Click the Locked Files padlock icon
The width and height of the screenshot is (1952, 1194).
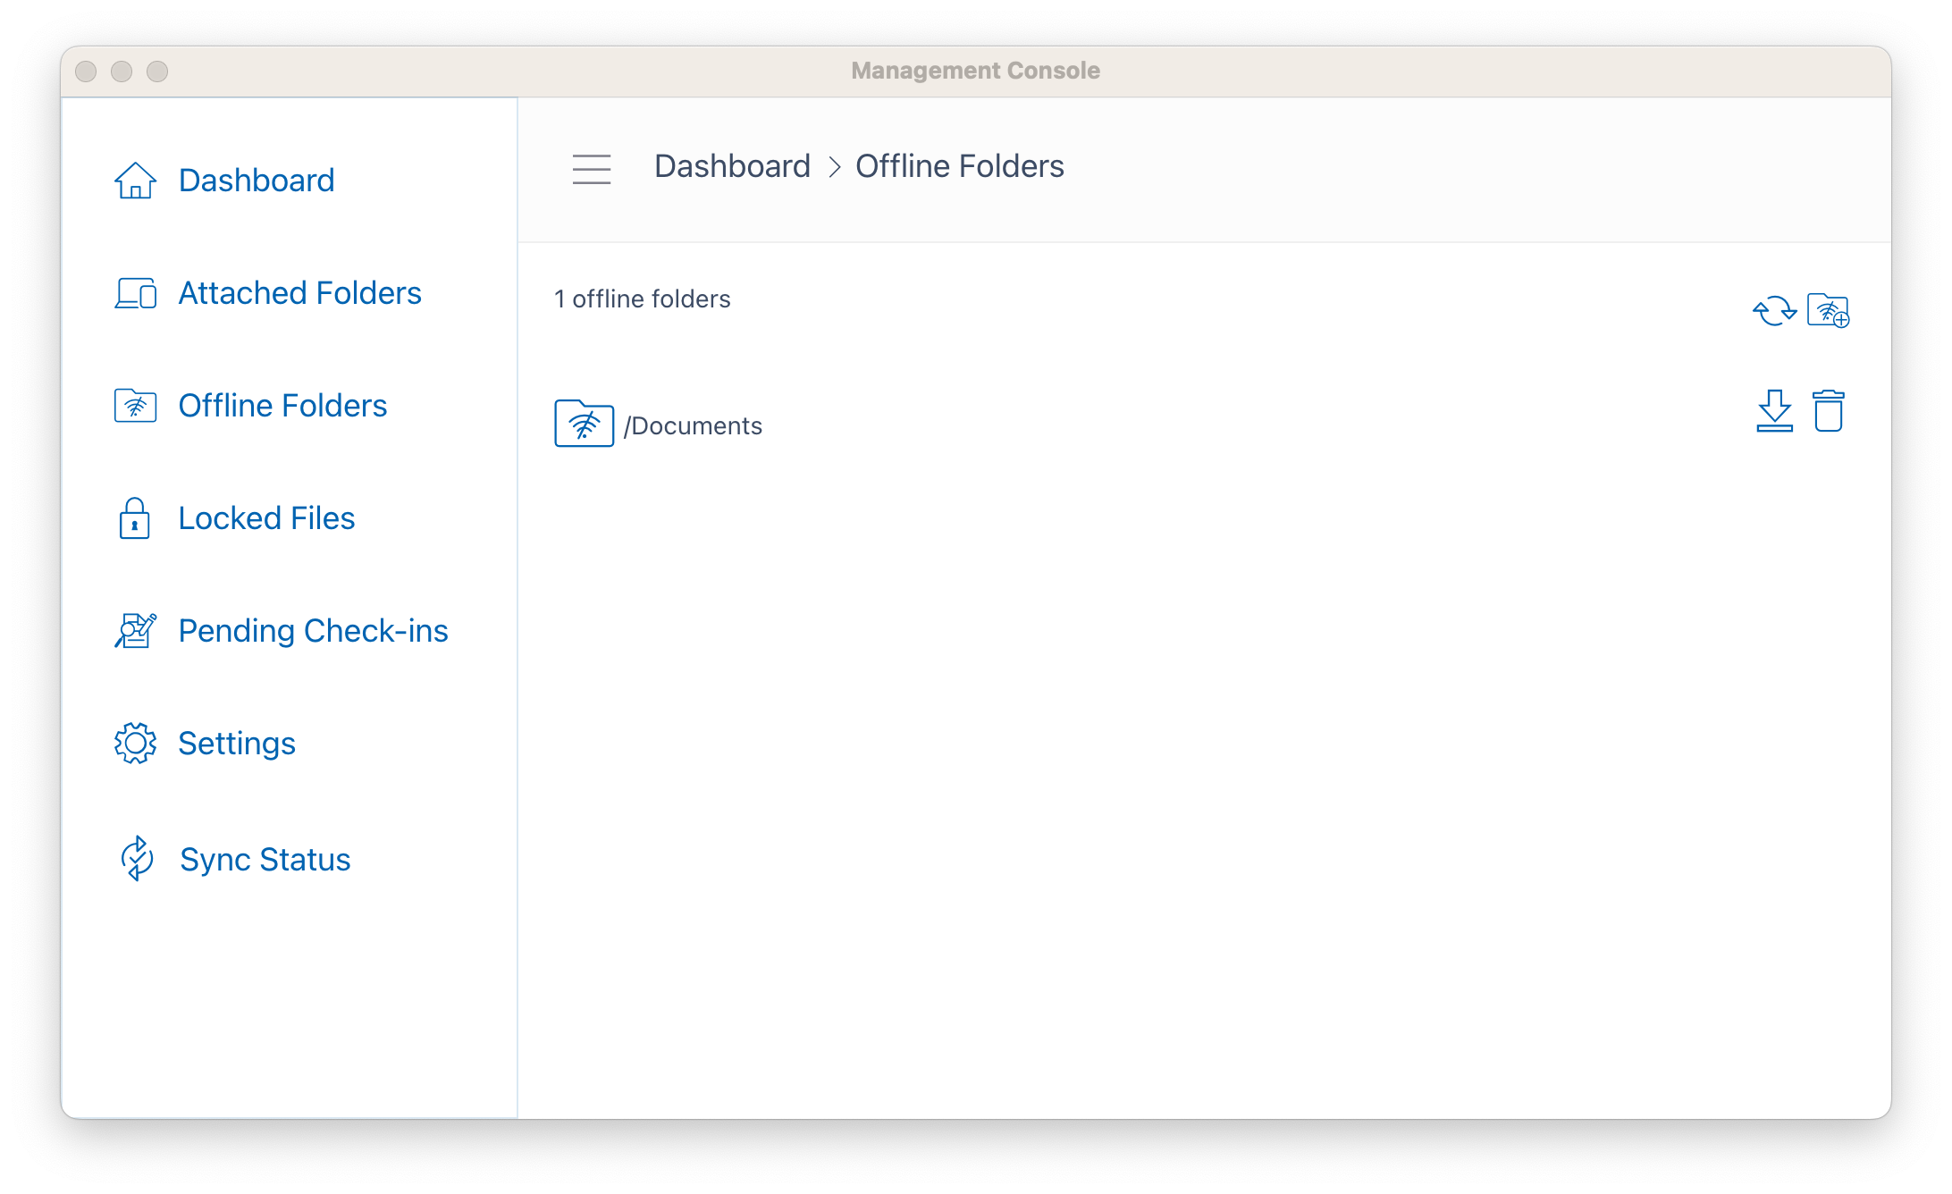[135, 518]
